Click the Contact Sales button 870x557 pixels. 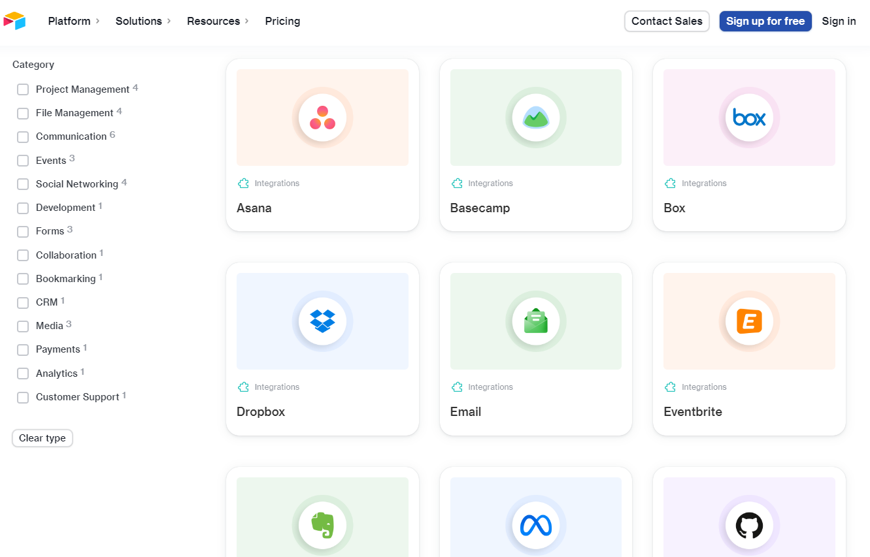(667, 21)
